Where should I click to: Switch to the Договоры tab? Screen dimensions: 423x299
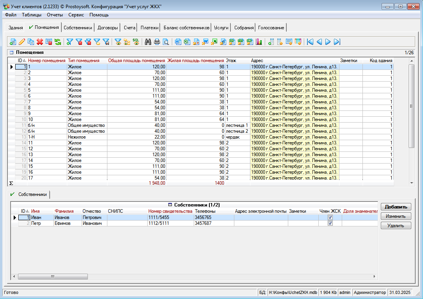107,28
